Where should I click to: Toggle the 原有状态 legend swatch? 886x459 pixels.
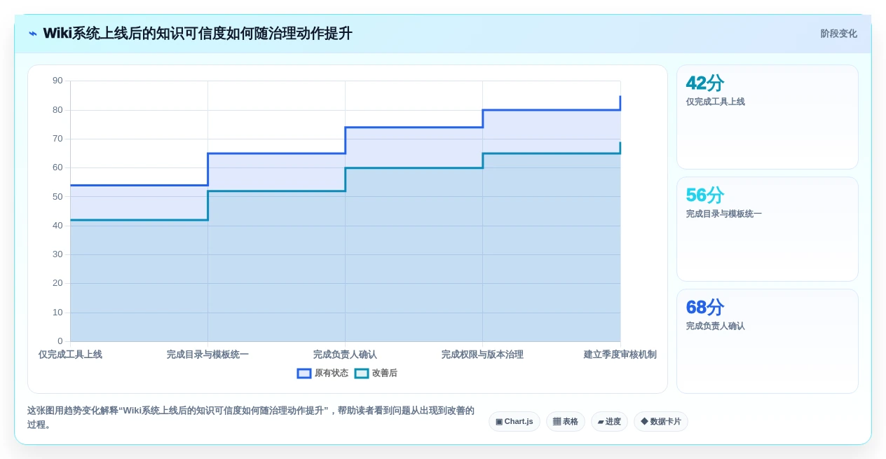click(x=304, y=374)
